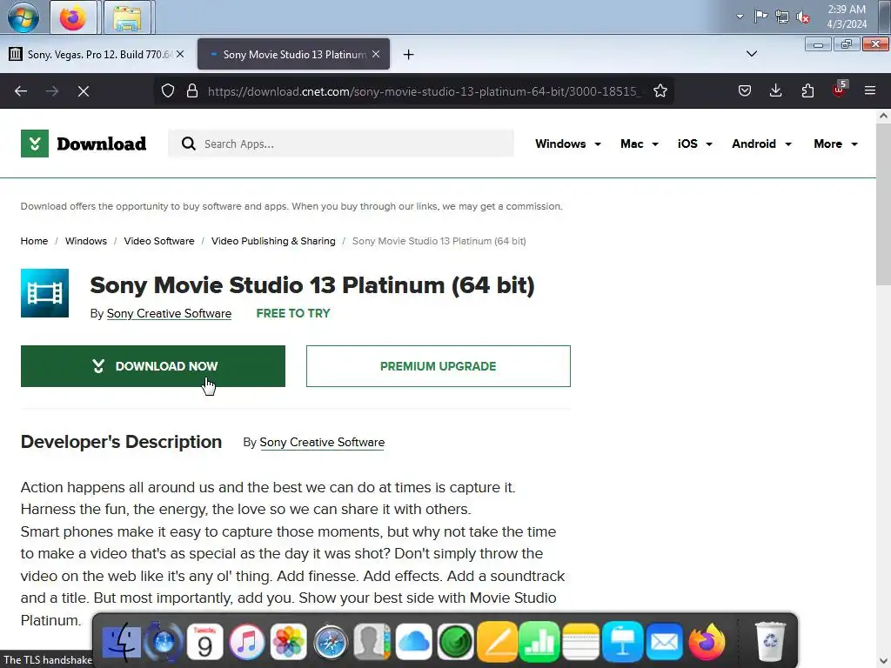891x668 pixels.
Task: Open Mail in the dock
Action: tap(664, 643)
